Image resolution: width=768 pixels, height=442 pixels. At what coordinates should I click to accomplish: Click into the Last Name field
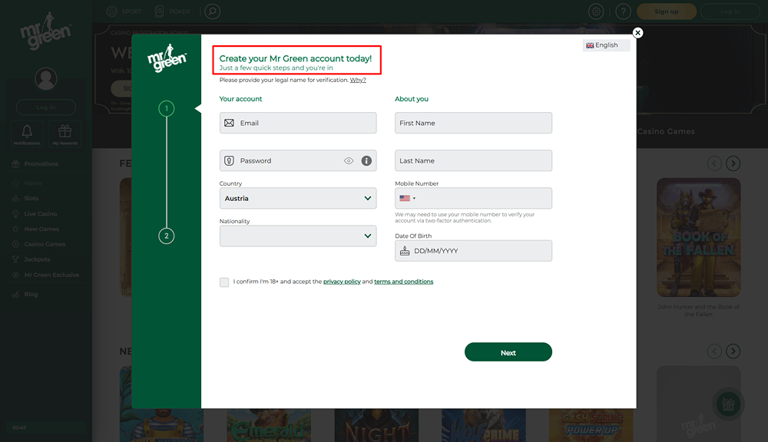coord(473,160)
